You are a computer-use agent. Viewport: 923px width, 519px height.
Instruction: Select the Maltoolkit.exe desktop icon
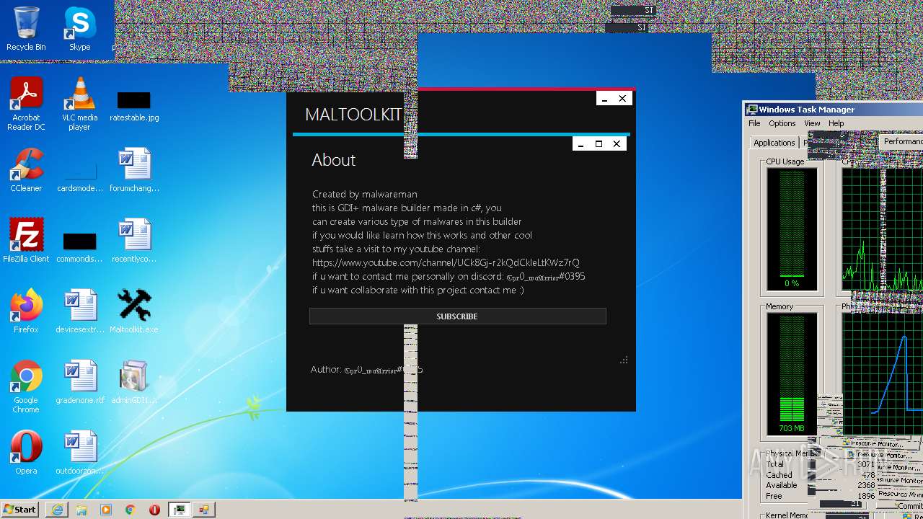134,311
